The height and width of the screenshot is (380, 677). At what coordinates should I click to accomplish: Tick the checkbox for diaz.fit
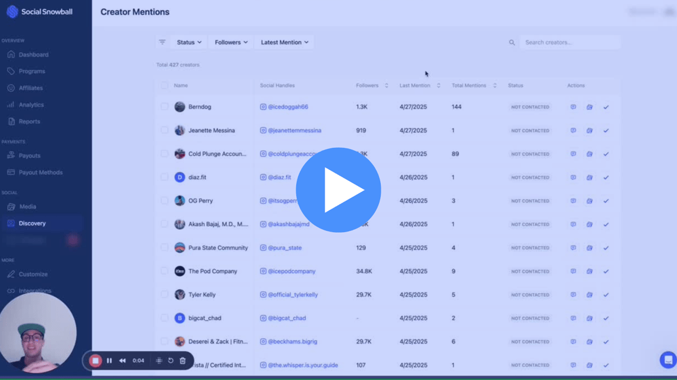pyautogui.click(x=164, y=177)
